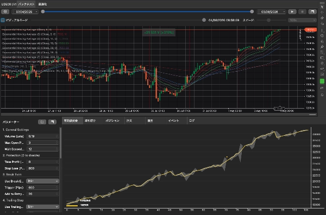
Task: Click the Volume (Lots) input field
Action: (x=42, y=136)
